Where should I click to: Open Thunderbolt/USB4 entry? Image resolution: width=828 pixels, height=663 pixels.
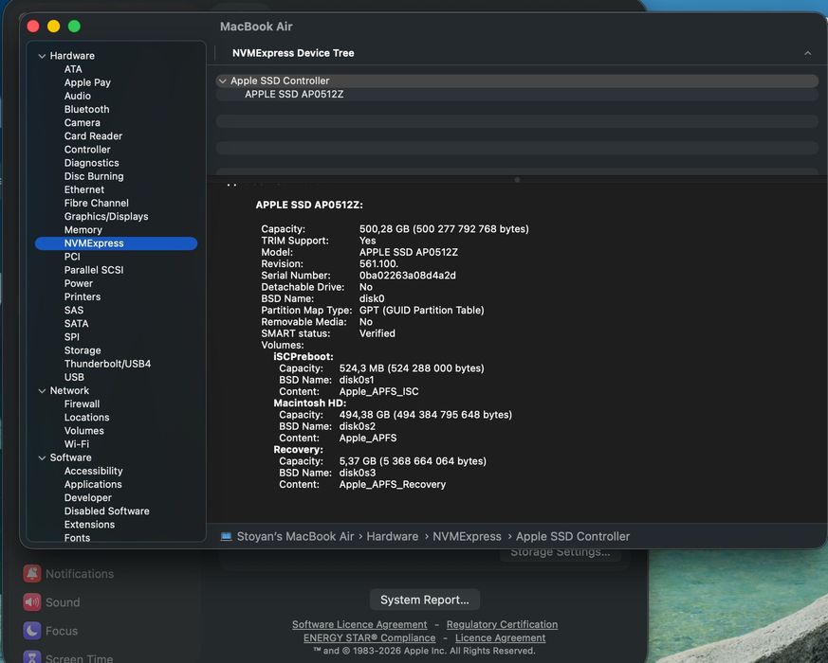tap(107, 364)
